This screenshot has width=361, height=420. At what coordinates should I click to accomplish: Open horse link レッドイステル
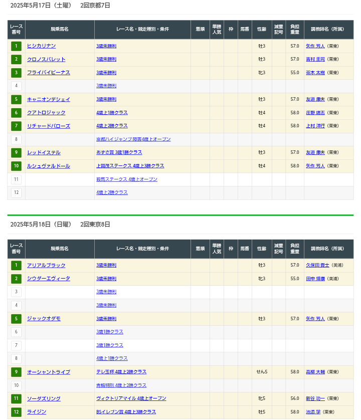44,152
